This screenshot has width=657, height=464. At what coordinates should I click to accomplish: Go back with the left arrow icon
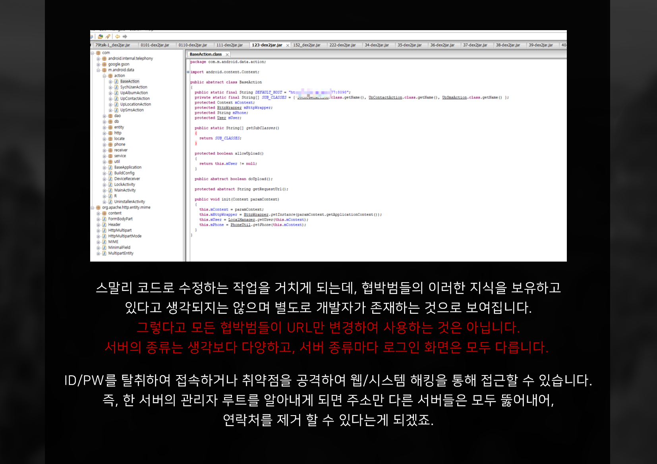[x=118, y=37]
